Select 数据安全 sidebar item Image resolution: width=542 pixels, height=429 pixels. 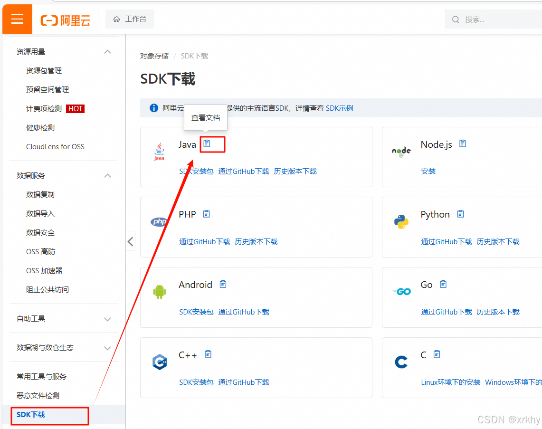point(40,233)
